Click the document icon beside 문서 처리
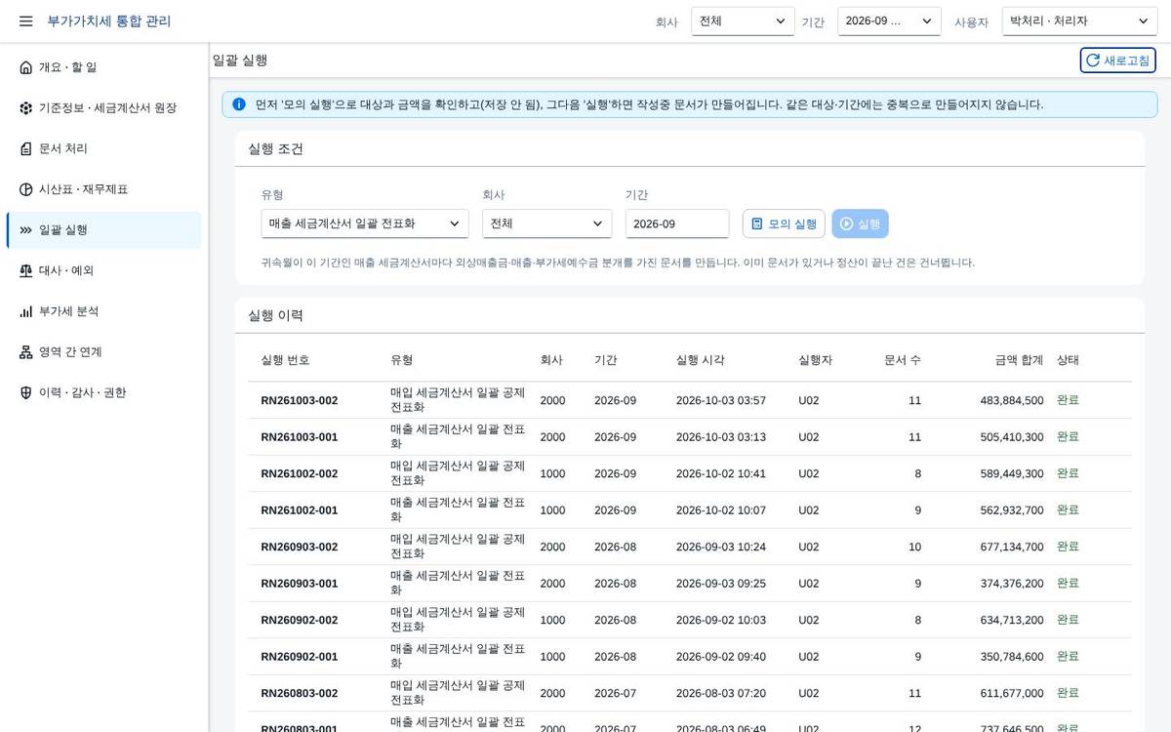Viewport: 1171px width, 732px height. (x=25, y=148)
